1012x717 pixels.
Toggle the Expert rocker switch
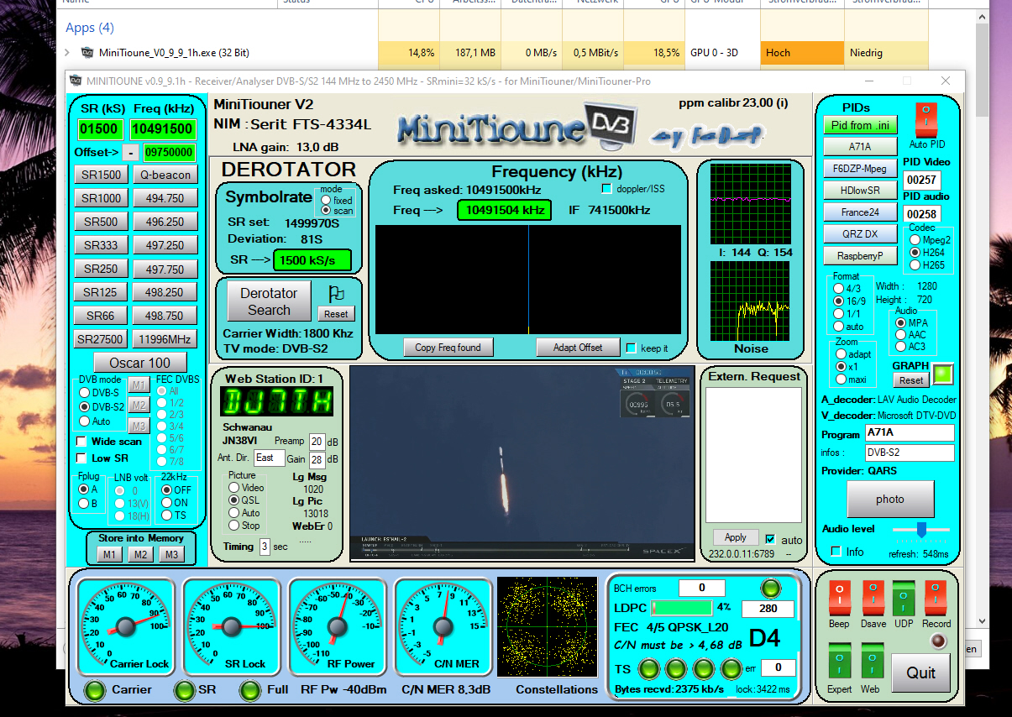[x=840, y=662]
